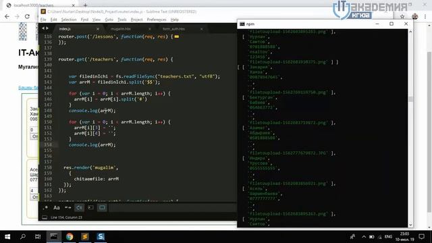Viewport: 432px width, 243px height.
Task: Click terminal scrollbar down arrow
Action: (410, 225)
